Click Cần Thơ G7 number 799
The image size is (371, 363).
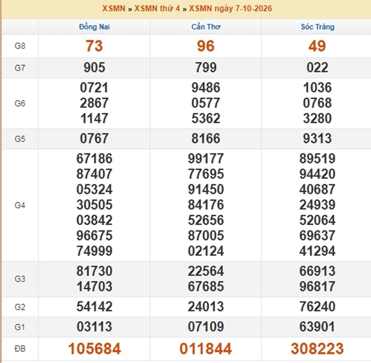[x=206, y=67]
